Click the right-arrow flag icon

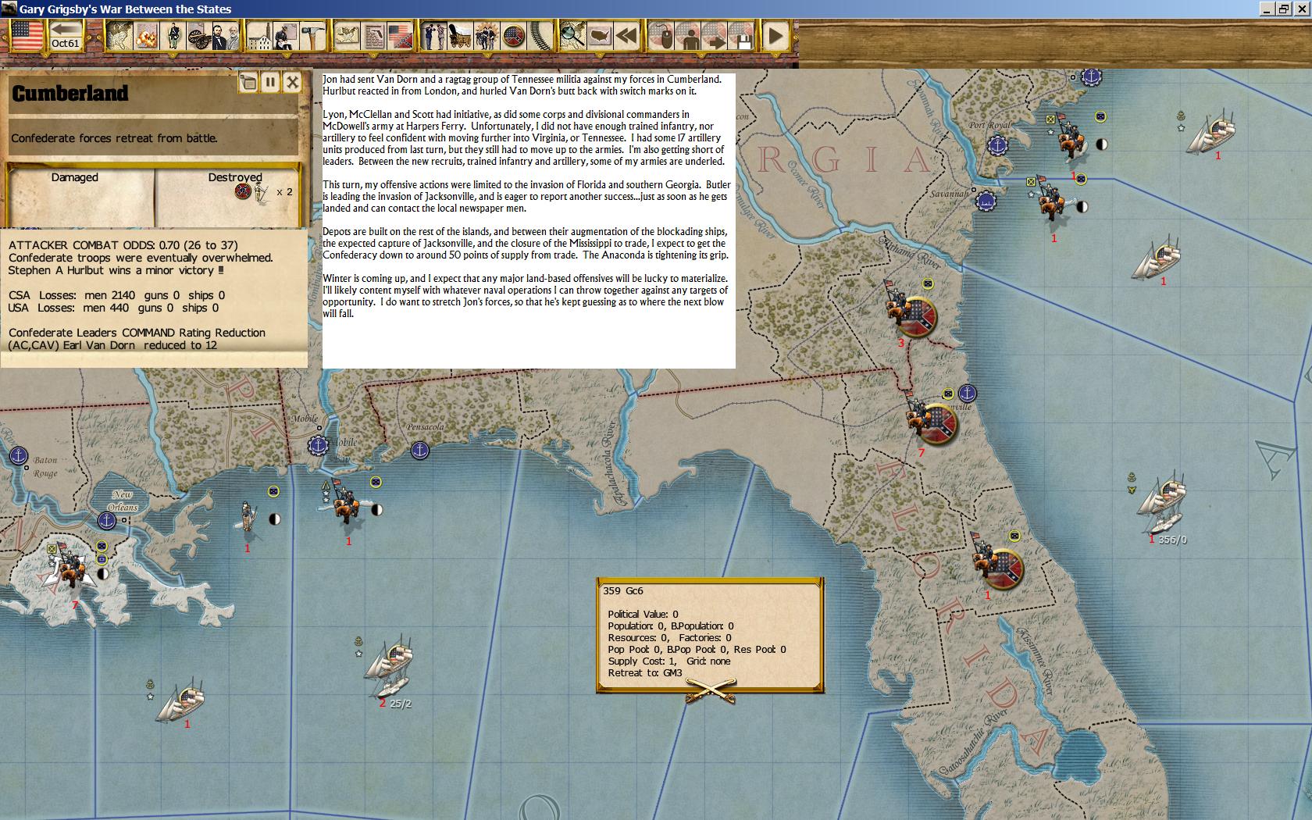715,36
